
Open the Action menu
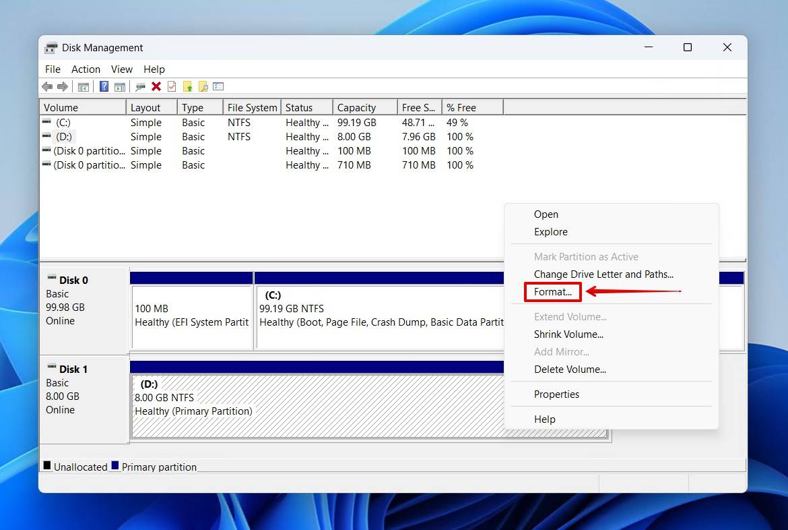[86, 69]
